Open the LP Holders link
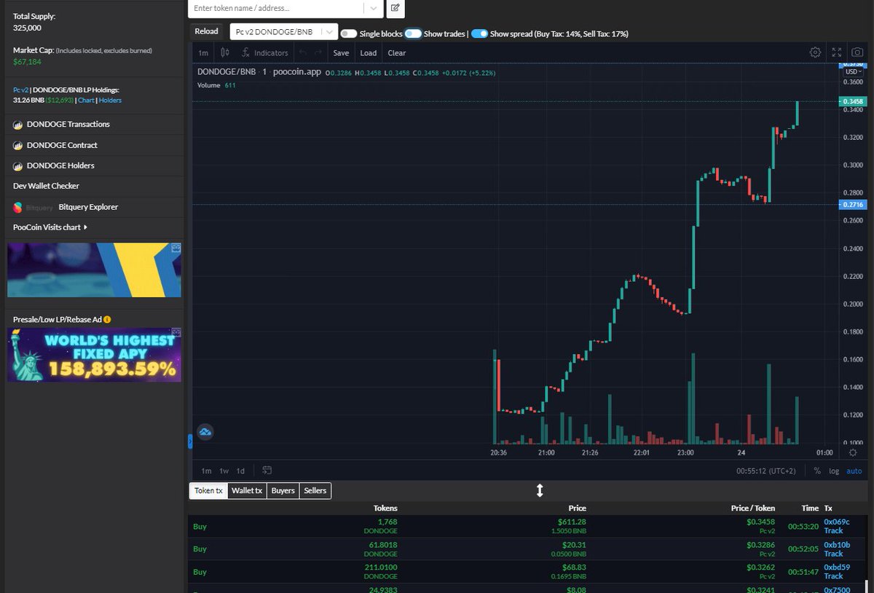 coord(110,101)
